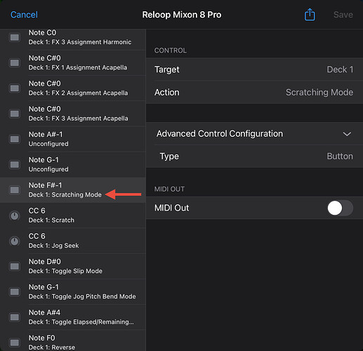
Task: Select the unconfigured Note G-1 entry
Action: point(73,165)
